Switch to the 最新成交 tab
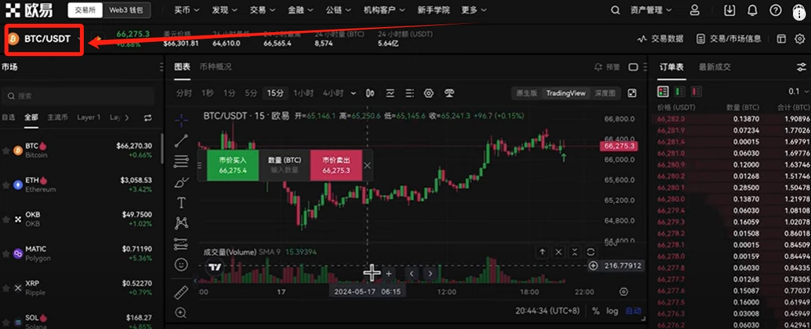Image resolution: width=811 pixels, height=329 pixels. click(x=715, y=67)
